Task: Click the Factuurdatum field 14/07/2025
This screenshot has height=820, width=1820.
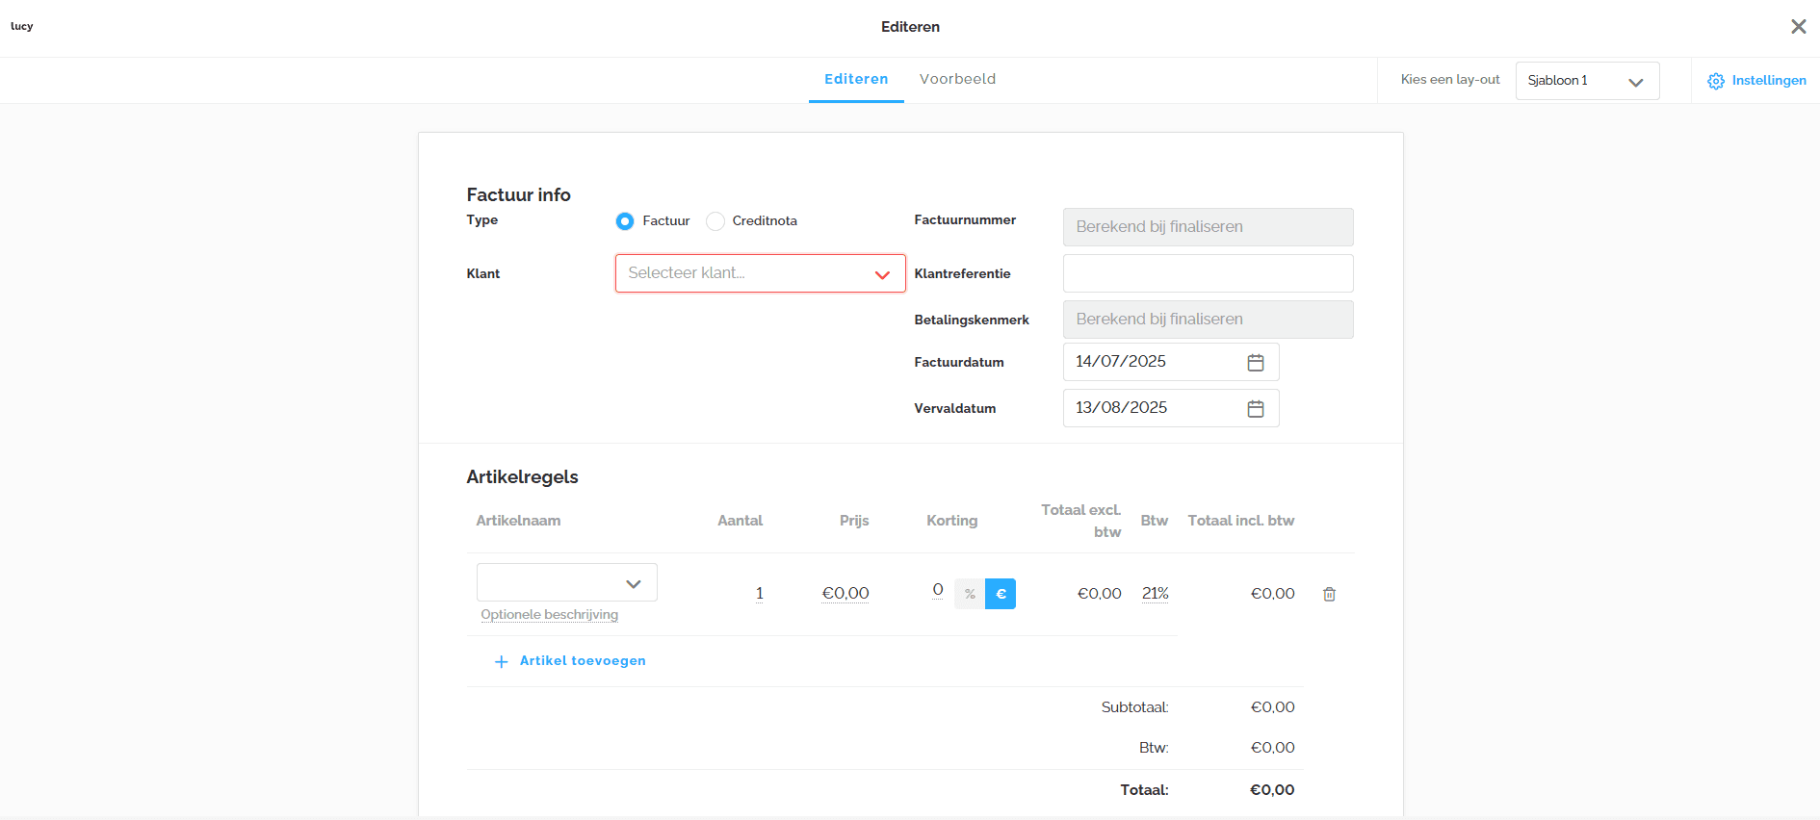Action: (x=1171, y=362)
